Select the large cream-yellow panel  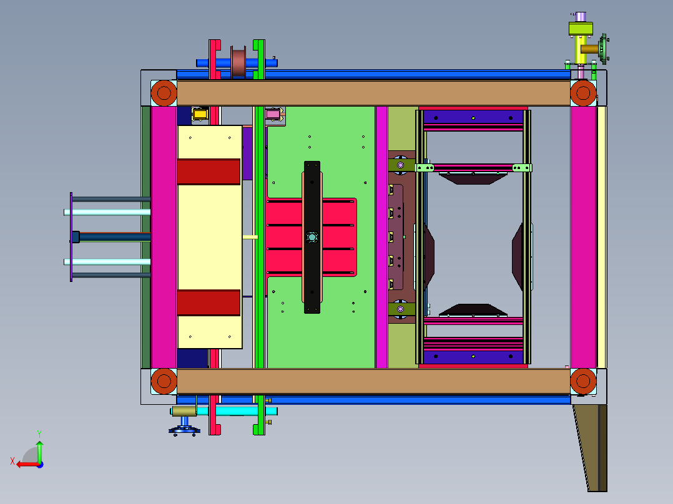(210, 237)
